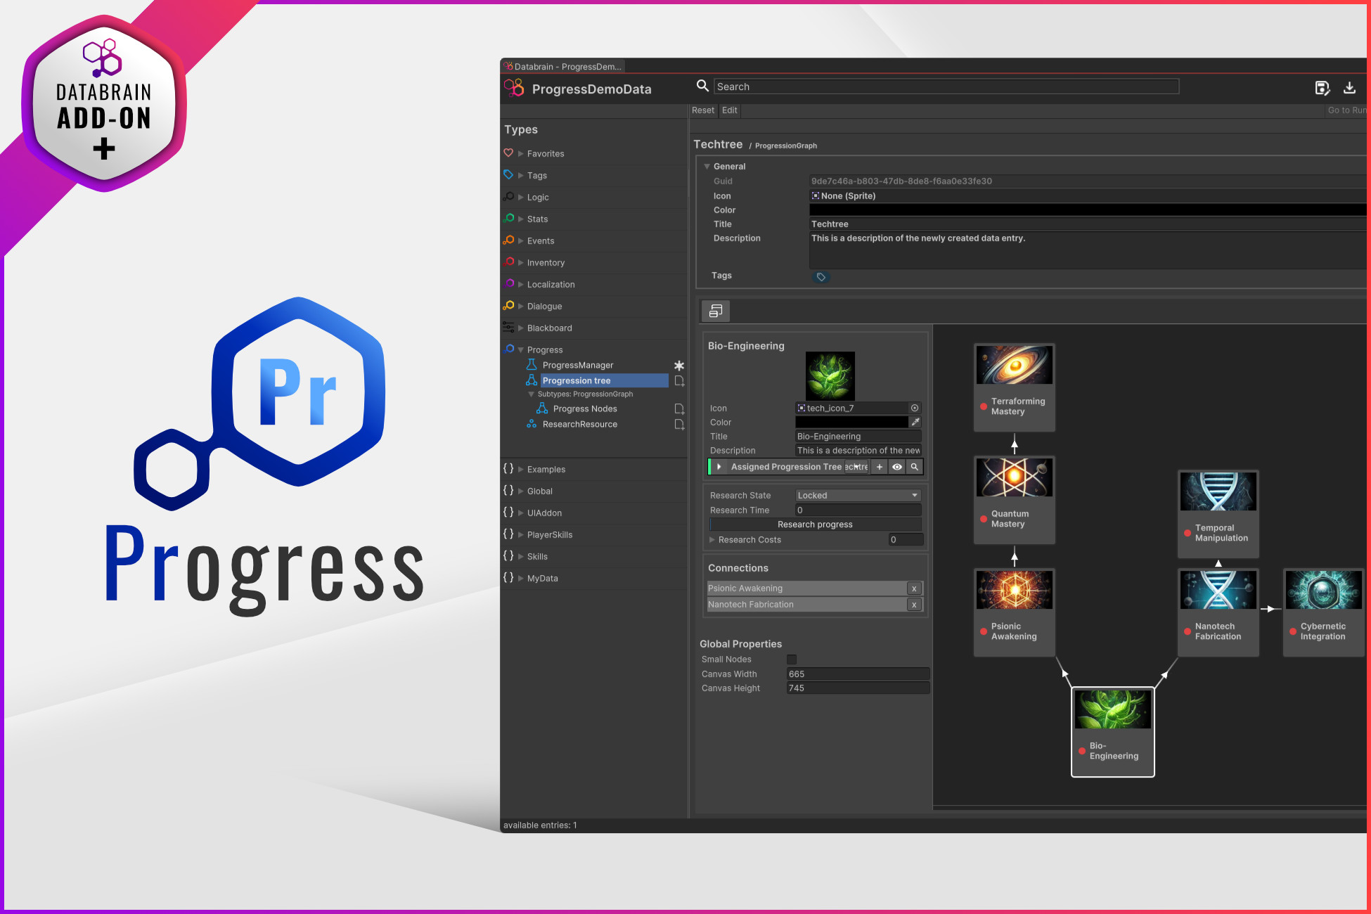Collapse the General section foldout

[707, 167]
